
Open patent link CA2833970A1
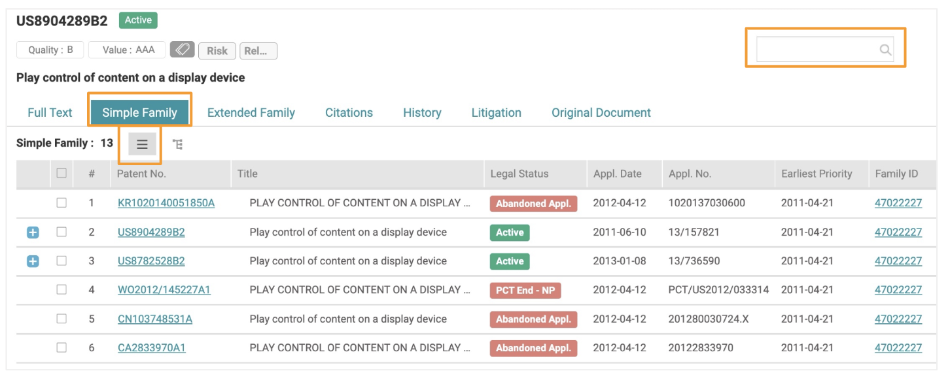tap(152, 348)
